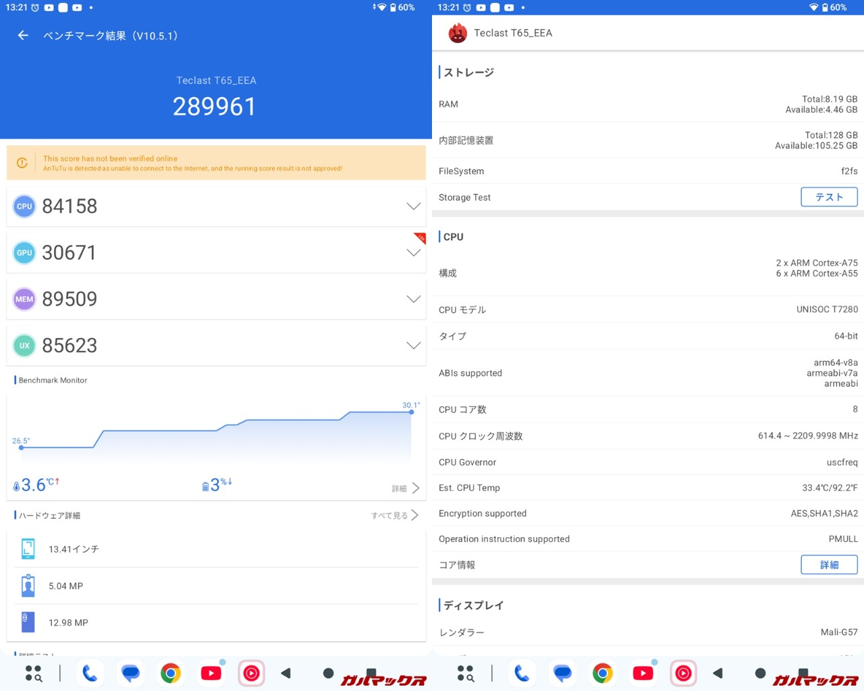Expand the MEM score 89509 row
This screenshot has width=864, height=691.
tap(413, 299)
